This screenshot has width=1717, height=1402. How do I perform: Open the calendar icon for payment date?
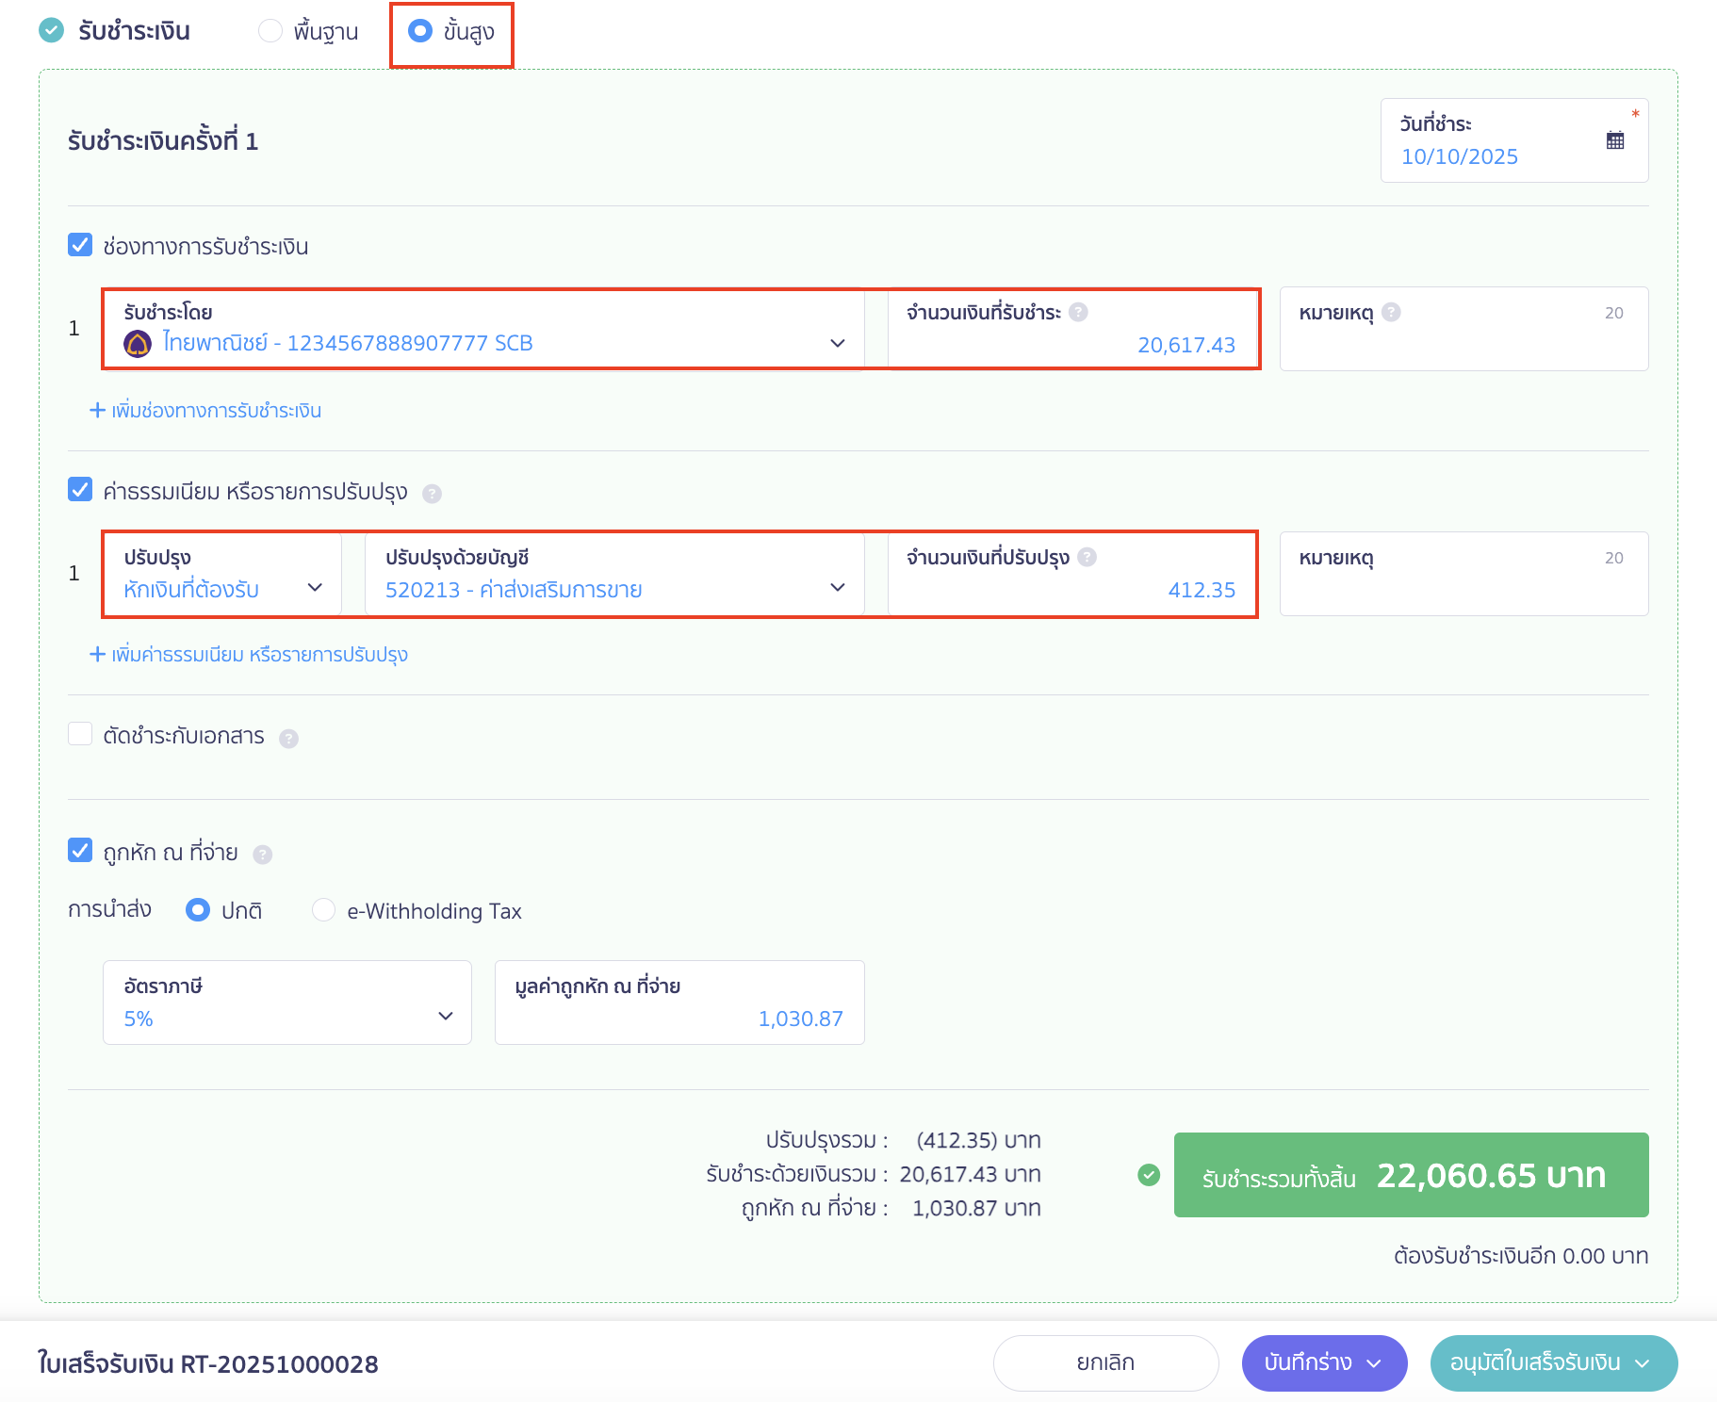(x=1614, y=140)
